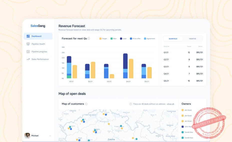Toggle the Price offer legend series

click(x=135, y=39)
